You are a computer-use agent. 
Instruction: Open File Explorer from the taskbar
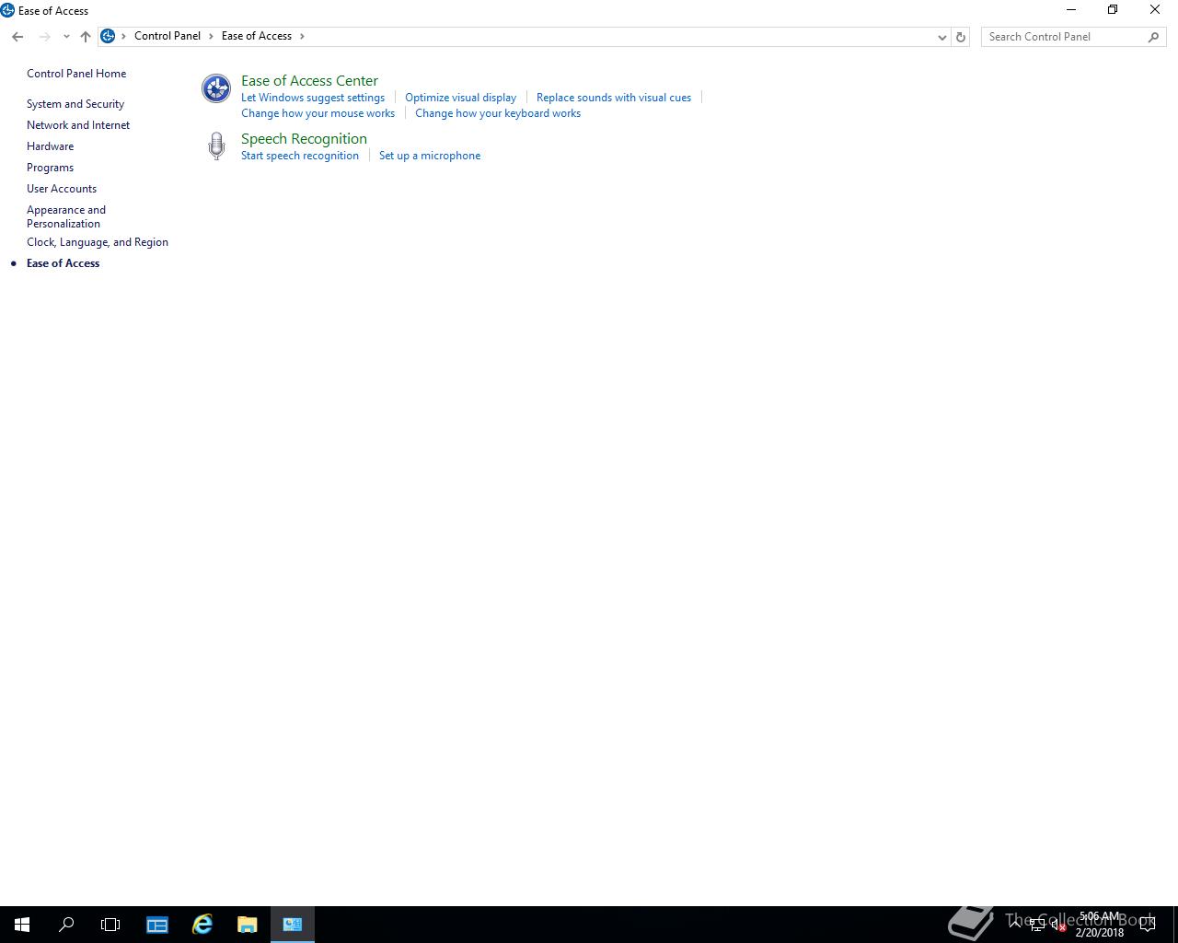point(248,925)
